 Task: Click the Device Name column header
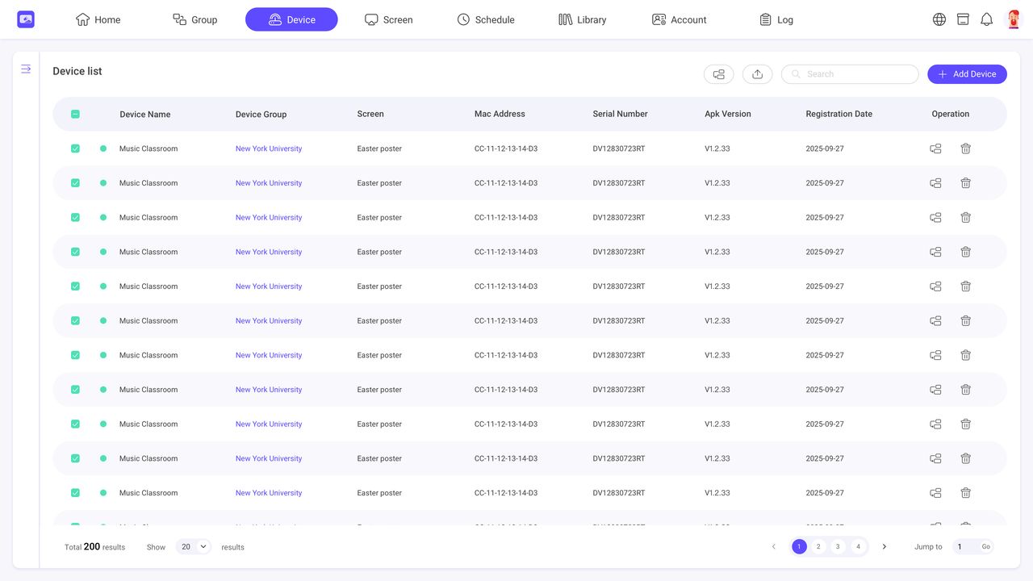coord(145,114)
